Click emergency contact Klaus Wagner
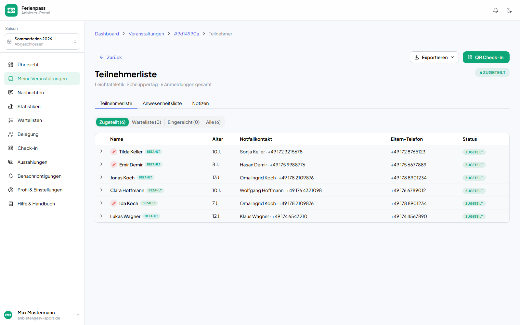The height and width of the screenshot is (325, 520). [273, 216]
